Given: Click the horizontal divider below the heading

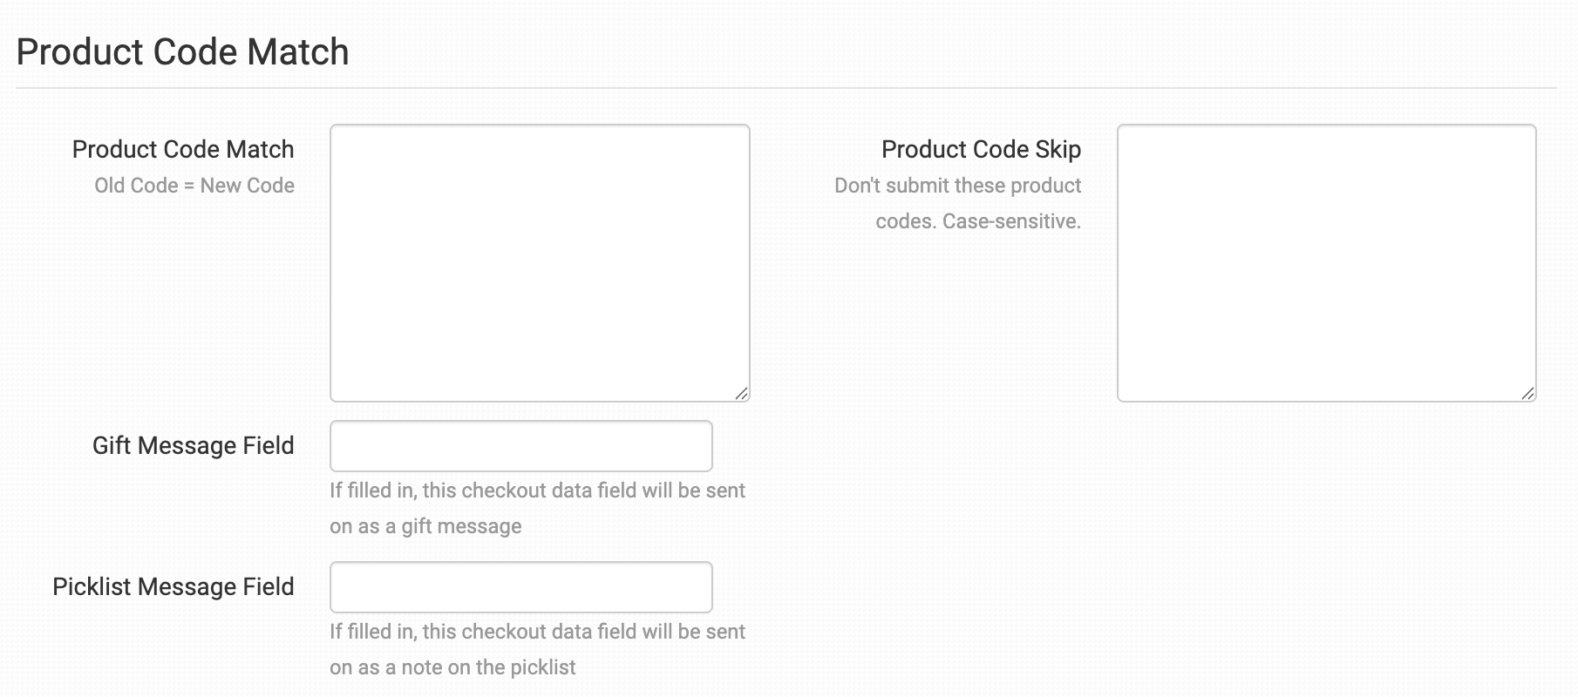Looking at the screenshot, I should pyautogui.click(x=785, y=88).
